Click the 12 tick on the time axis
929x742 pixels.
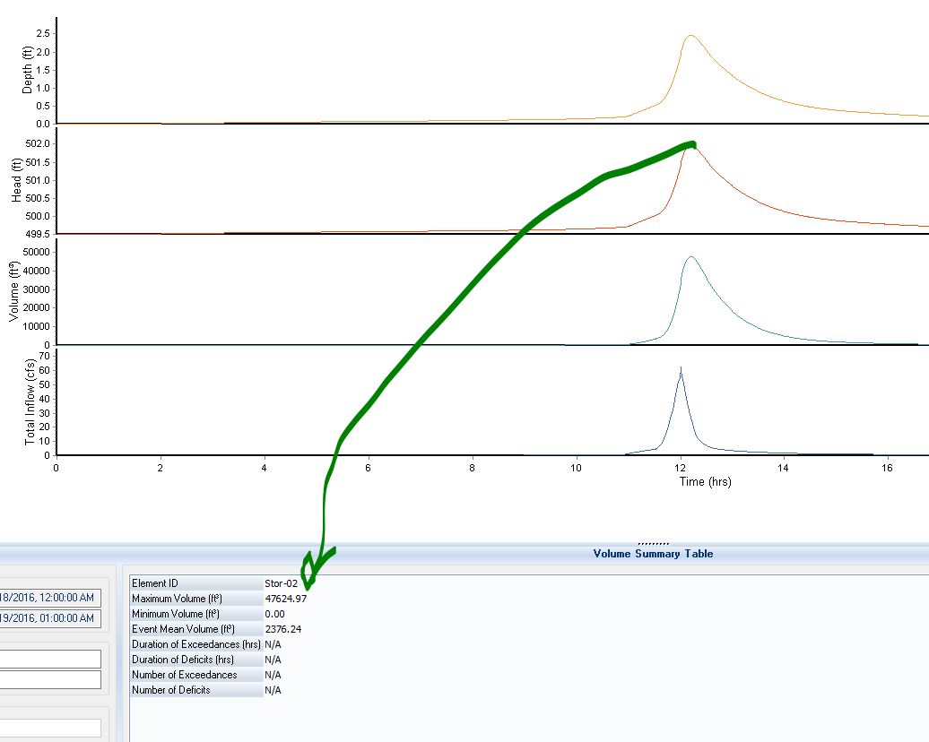point(680,468)
